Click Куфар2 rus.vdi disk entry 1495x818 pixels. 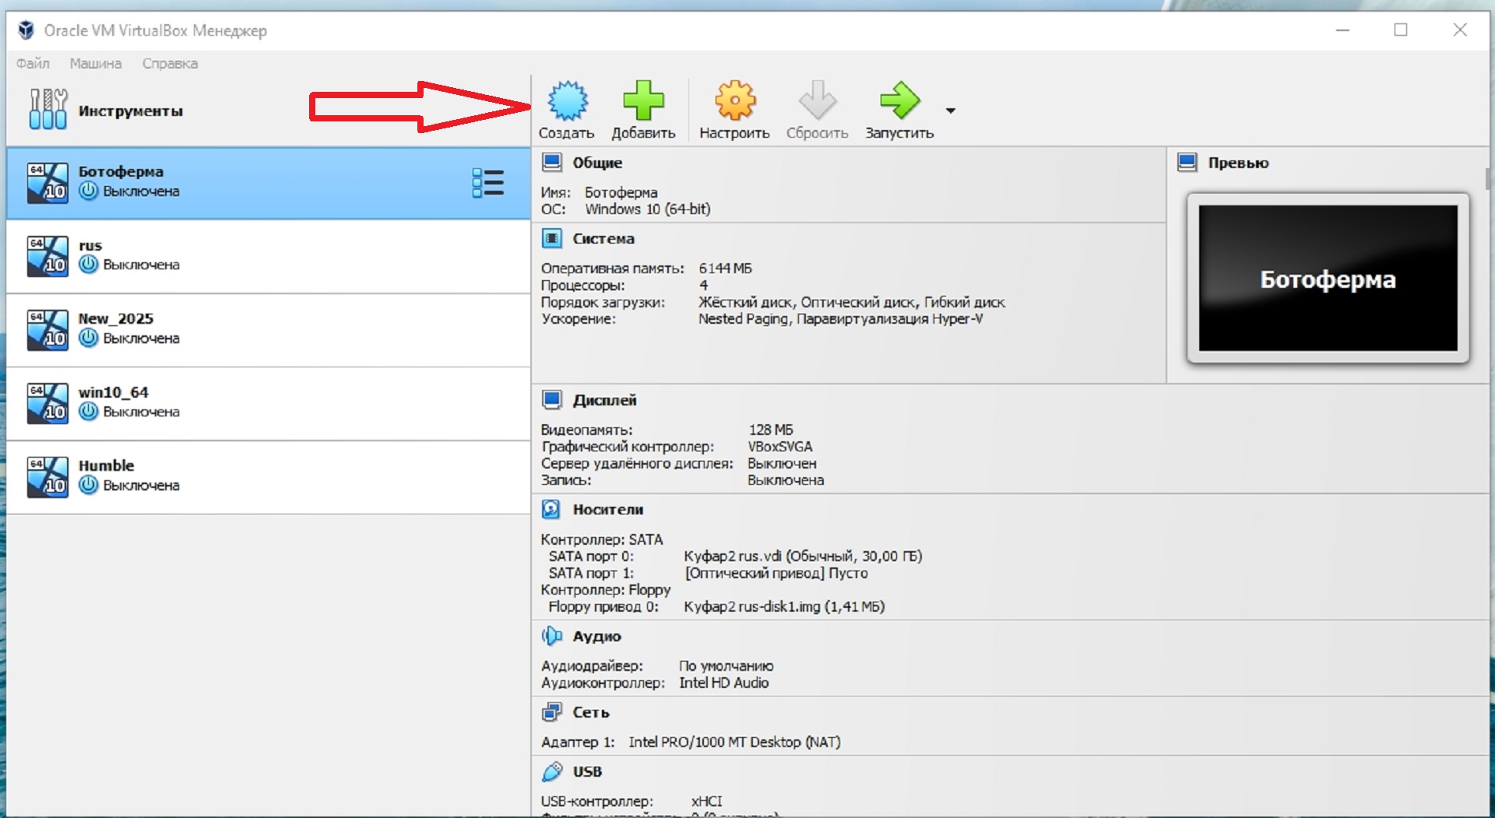point(803,556)
